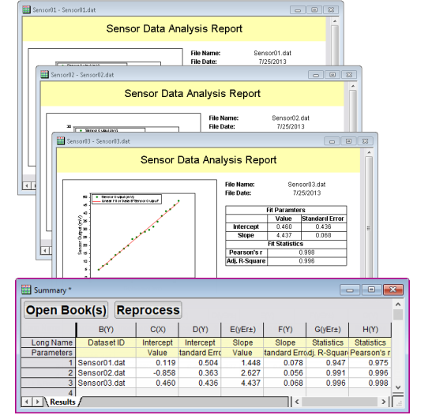
Task: Minimize the Sensor03 window
Action: click(x=332, y=141)
